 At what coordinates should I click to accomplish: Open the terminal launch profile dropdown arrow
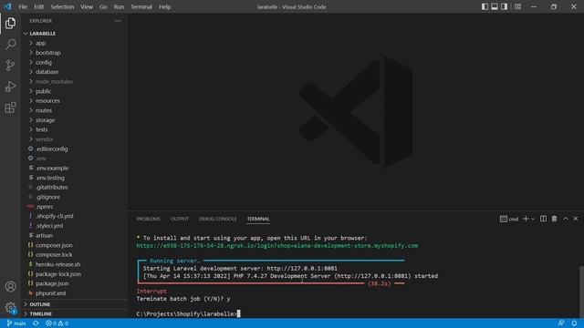[533, 219]
